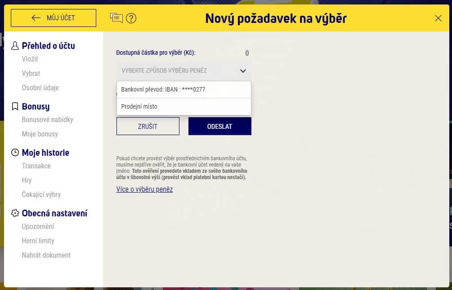Open Moje bonusy
The height and width of the screenshot is (290, 452).
40,134
